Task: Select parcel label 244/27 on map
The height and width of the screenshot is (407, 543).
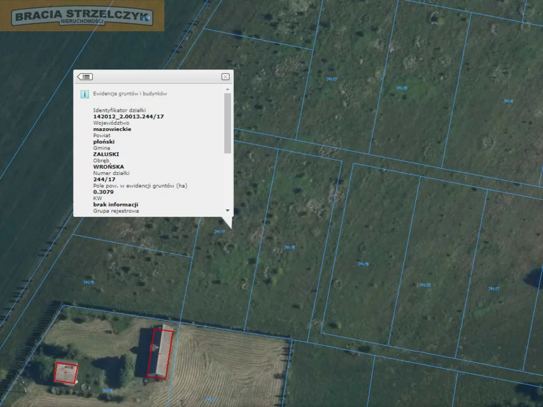Action: coord(332,79)
